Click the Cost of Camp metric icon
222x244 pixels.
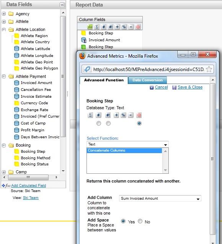pos(16,123)
